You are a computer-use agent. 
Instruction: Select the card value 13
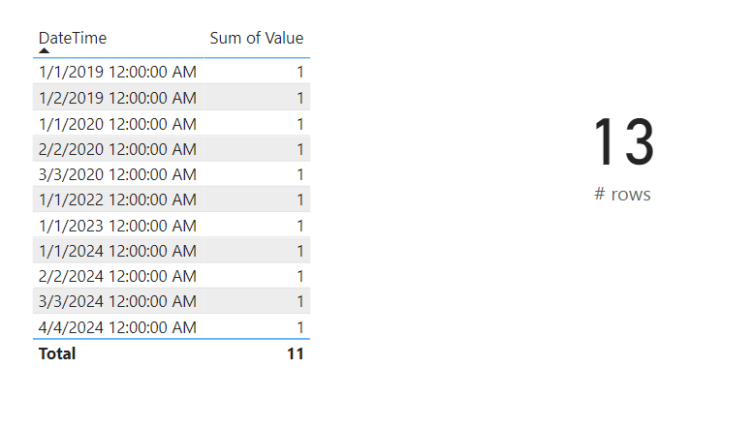point(623,143)
